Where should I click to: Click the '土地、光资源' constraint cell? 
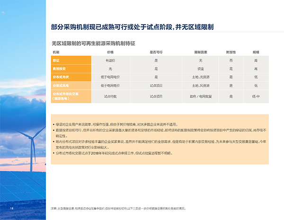[201, 77]
